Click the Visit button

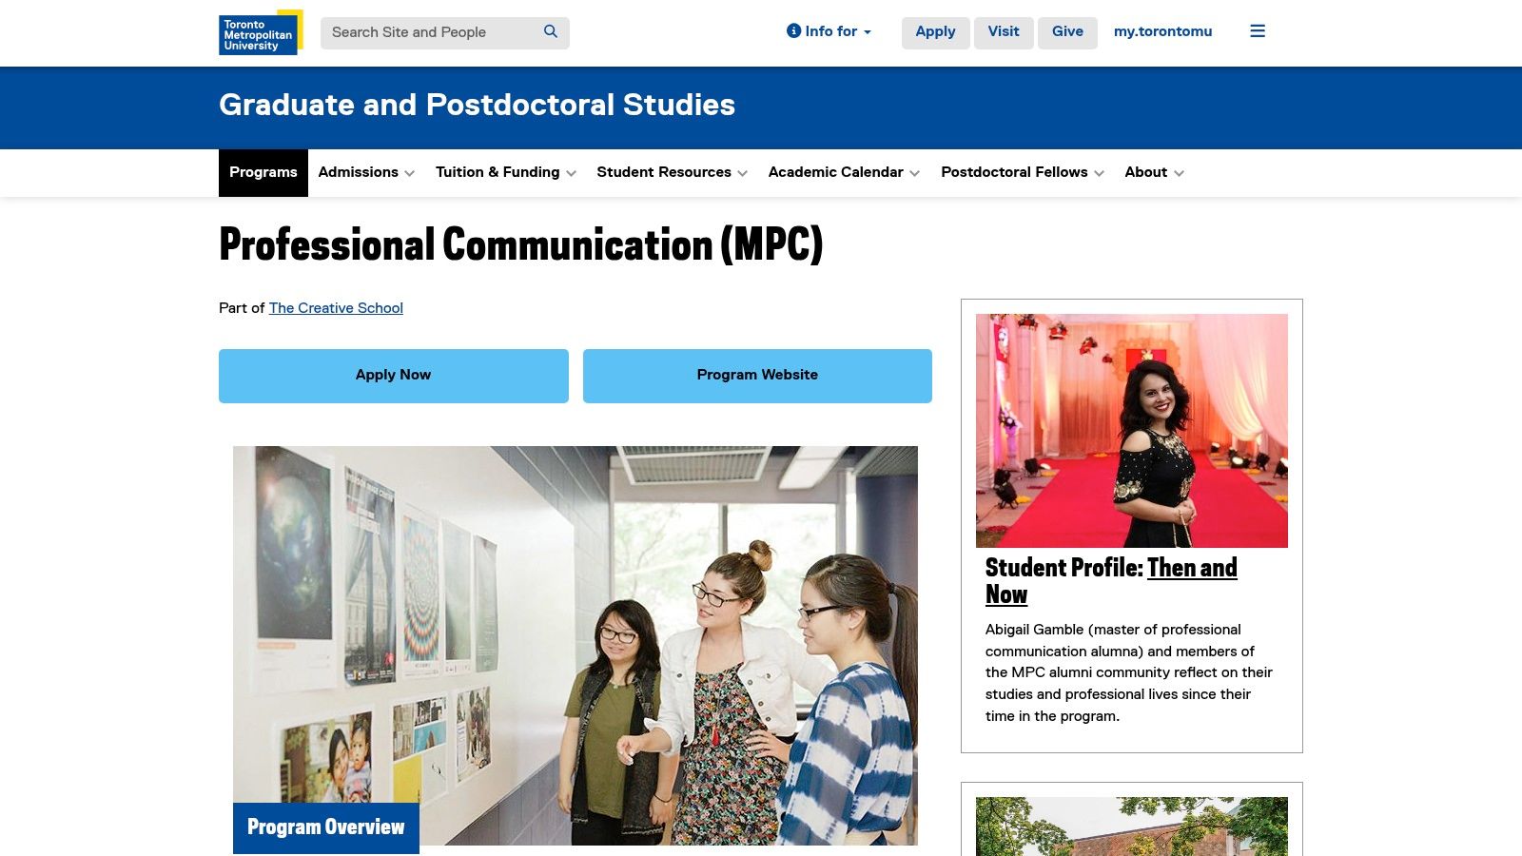[x=1004, y=32]
